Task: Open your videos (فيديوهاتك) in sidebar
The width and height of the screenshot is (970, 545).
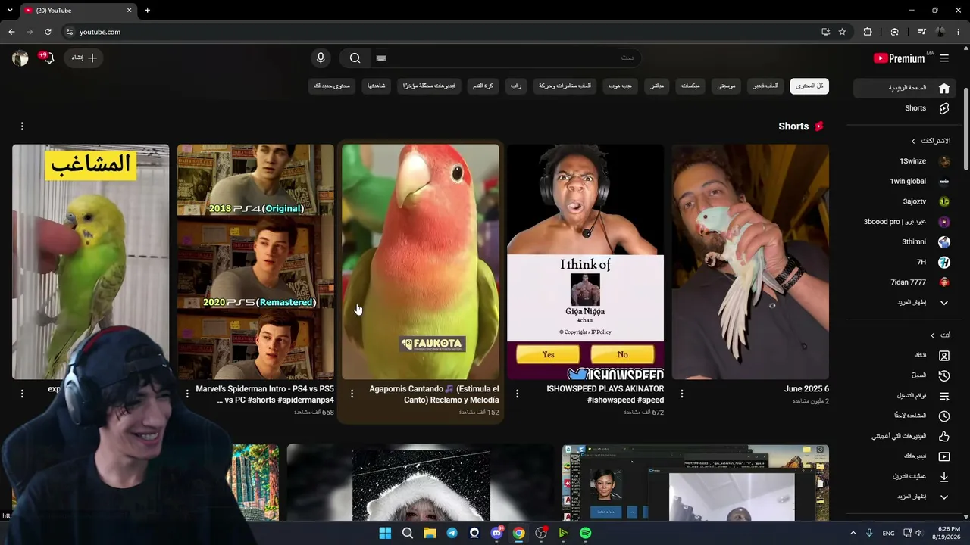Action: (905, 456)
